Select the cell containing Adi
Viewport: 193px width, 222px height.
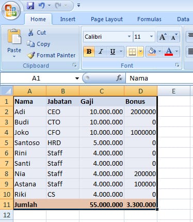29,112
